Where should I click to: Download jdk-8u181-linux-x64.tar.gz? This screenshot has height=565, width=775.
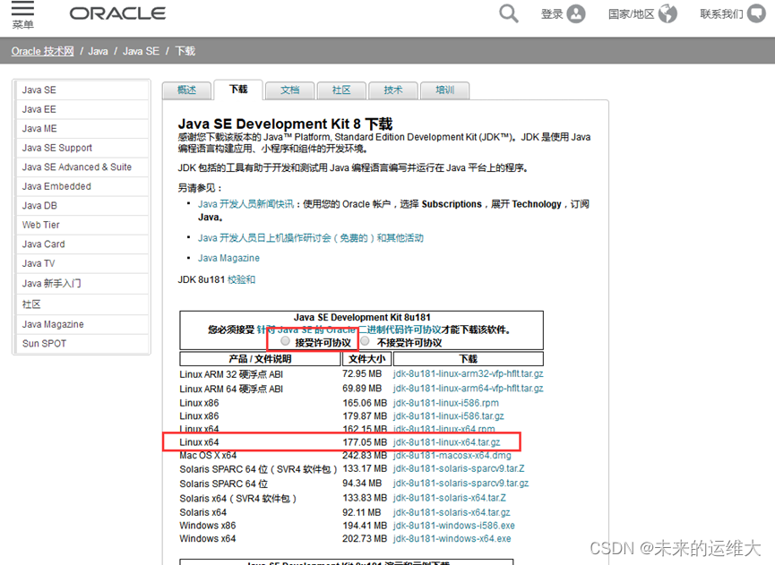click(x=446, y=442)
